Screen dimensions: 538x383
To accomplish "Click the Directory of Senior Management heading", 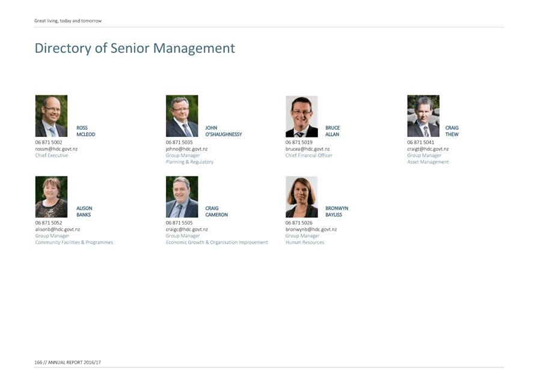I will pos(135,48).
